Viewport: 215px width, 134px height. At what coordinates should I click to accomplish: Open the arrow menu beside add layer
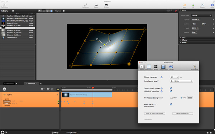(x=6, y=132)
